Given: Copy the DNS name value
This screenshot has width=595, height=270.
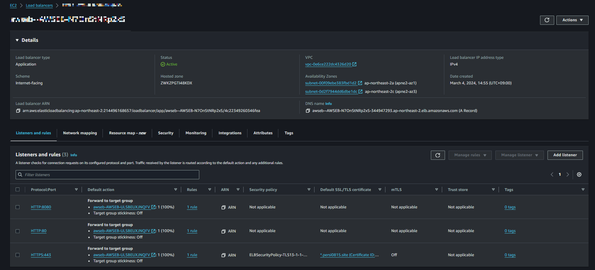Looking at the screenshot, I should pyautogui.click(x=308, y=111).
